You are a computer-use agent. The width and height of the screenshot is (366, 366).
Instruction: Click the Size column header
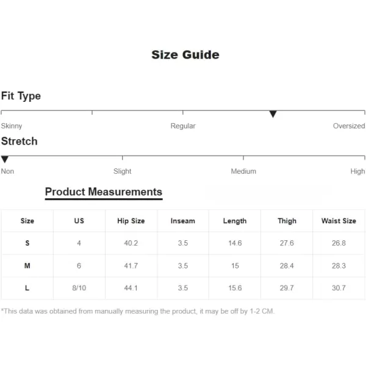(27, 221)
